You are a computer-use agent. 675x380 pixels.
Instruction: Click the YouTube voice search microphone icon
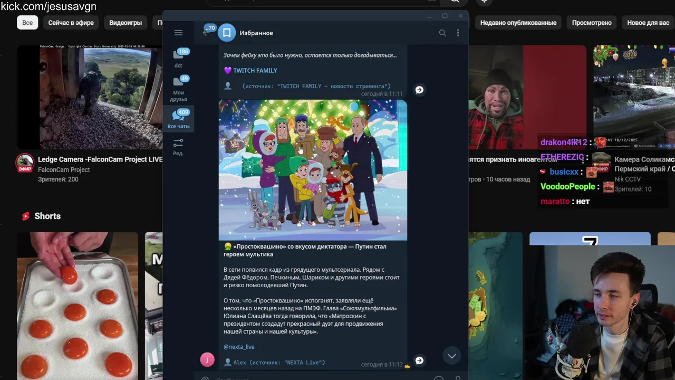[x=484, y=2]
